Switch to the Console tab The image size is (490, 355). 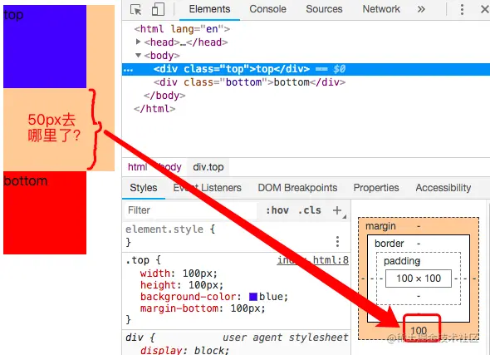(x=267, y=9)
